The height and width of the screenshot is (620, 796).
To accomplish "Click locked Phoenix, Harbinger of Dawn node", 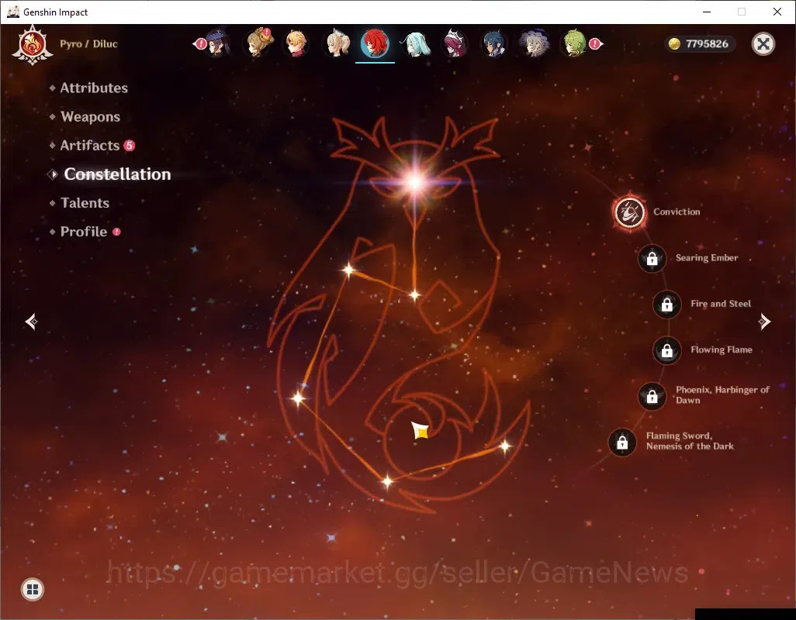I will [x=652, y=396].
